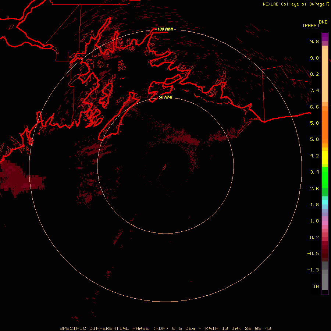Viewport: 331px width, 331px height.
Task: Click the [PHAS] units label
Action: (311, 25)
